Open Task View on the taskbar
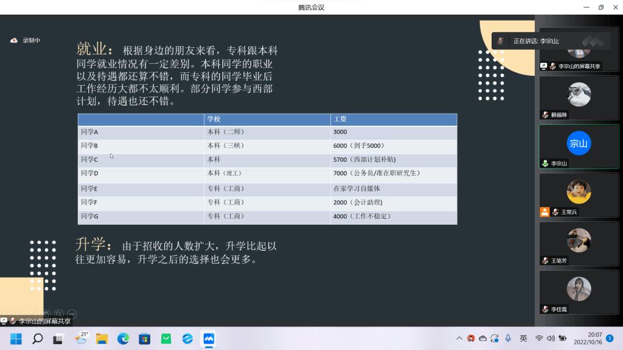Screen dimensions: 623x350 click(x=58, y=338)
